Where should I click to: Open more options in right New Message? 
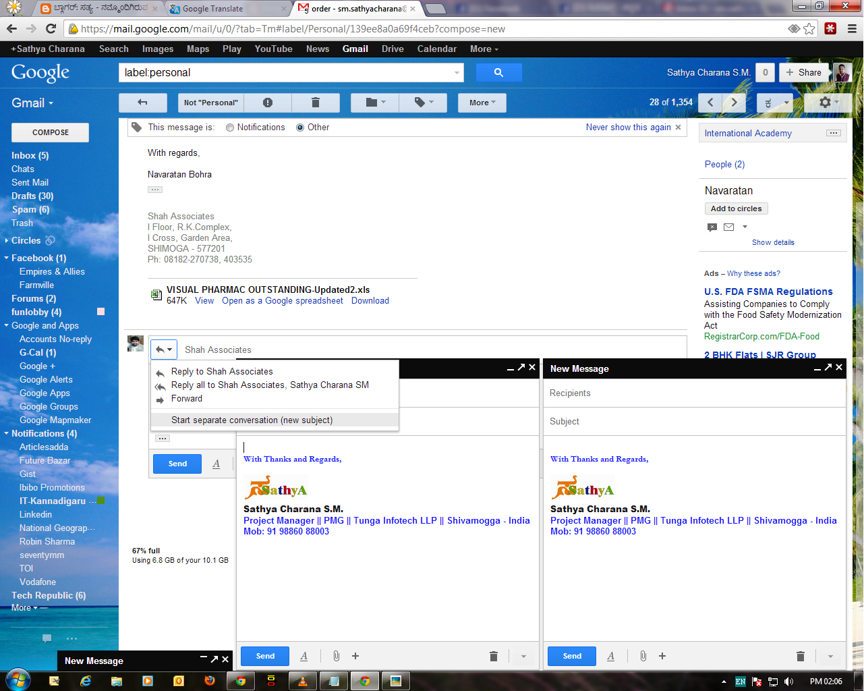[830, 656]
